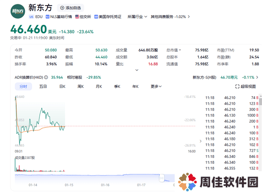Click the 换手率 value 3.96%
Image resolution: width=262 pixels, height=193 pixels.
coord(52,64)
